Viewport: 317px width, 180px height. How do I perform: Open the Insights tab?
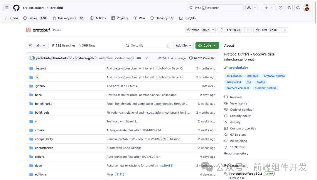(187, 18)
